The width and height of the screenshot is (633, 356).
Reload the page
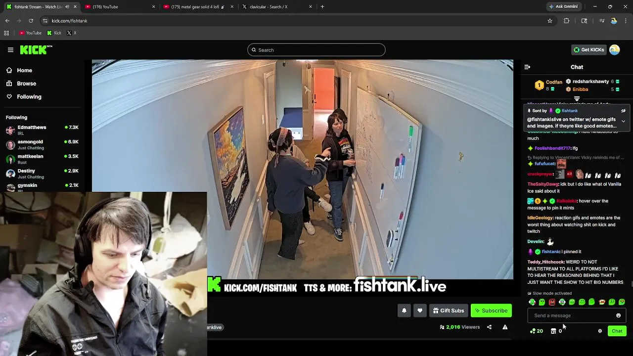tap(31, 21)
